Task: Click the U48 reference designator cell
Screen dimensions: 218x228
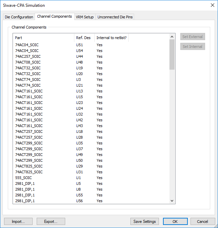Action: tap(79, 62)
